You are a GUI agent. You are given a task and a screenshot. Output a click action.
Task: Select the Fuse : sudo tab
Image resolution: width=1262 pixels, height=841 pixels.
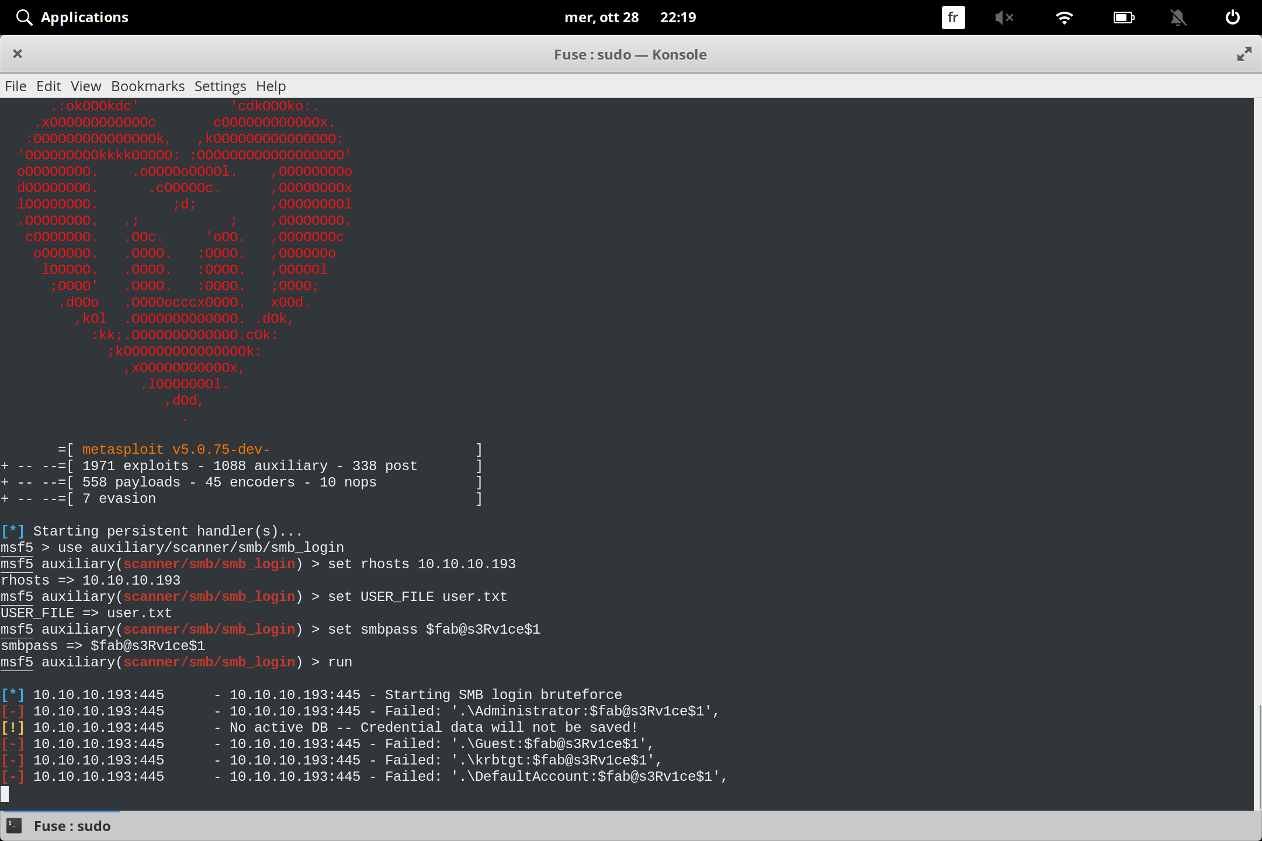point(71,825)
